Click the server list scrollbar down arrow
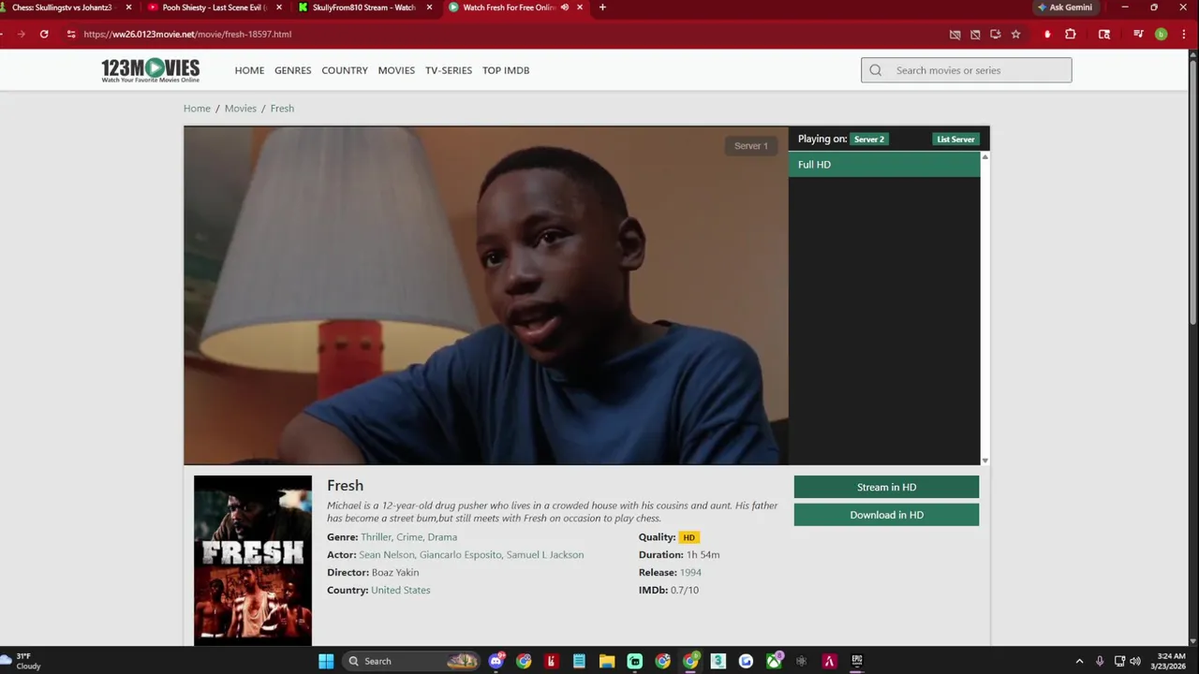 pyautogui.click(x=984, y=461)
